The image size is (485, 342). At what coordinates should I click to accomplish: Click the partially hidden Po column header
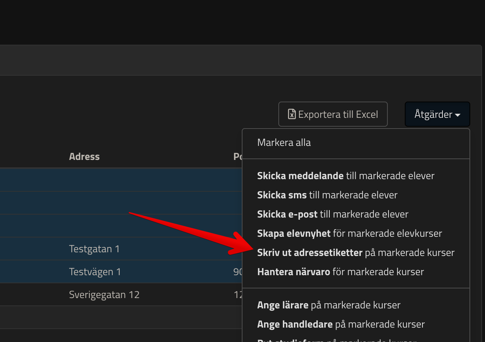click(x=238, y=157)
